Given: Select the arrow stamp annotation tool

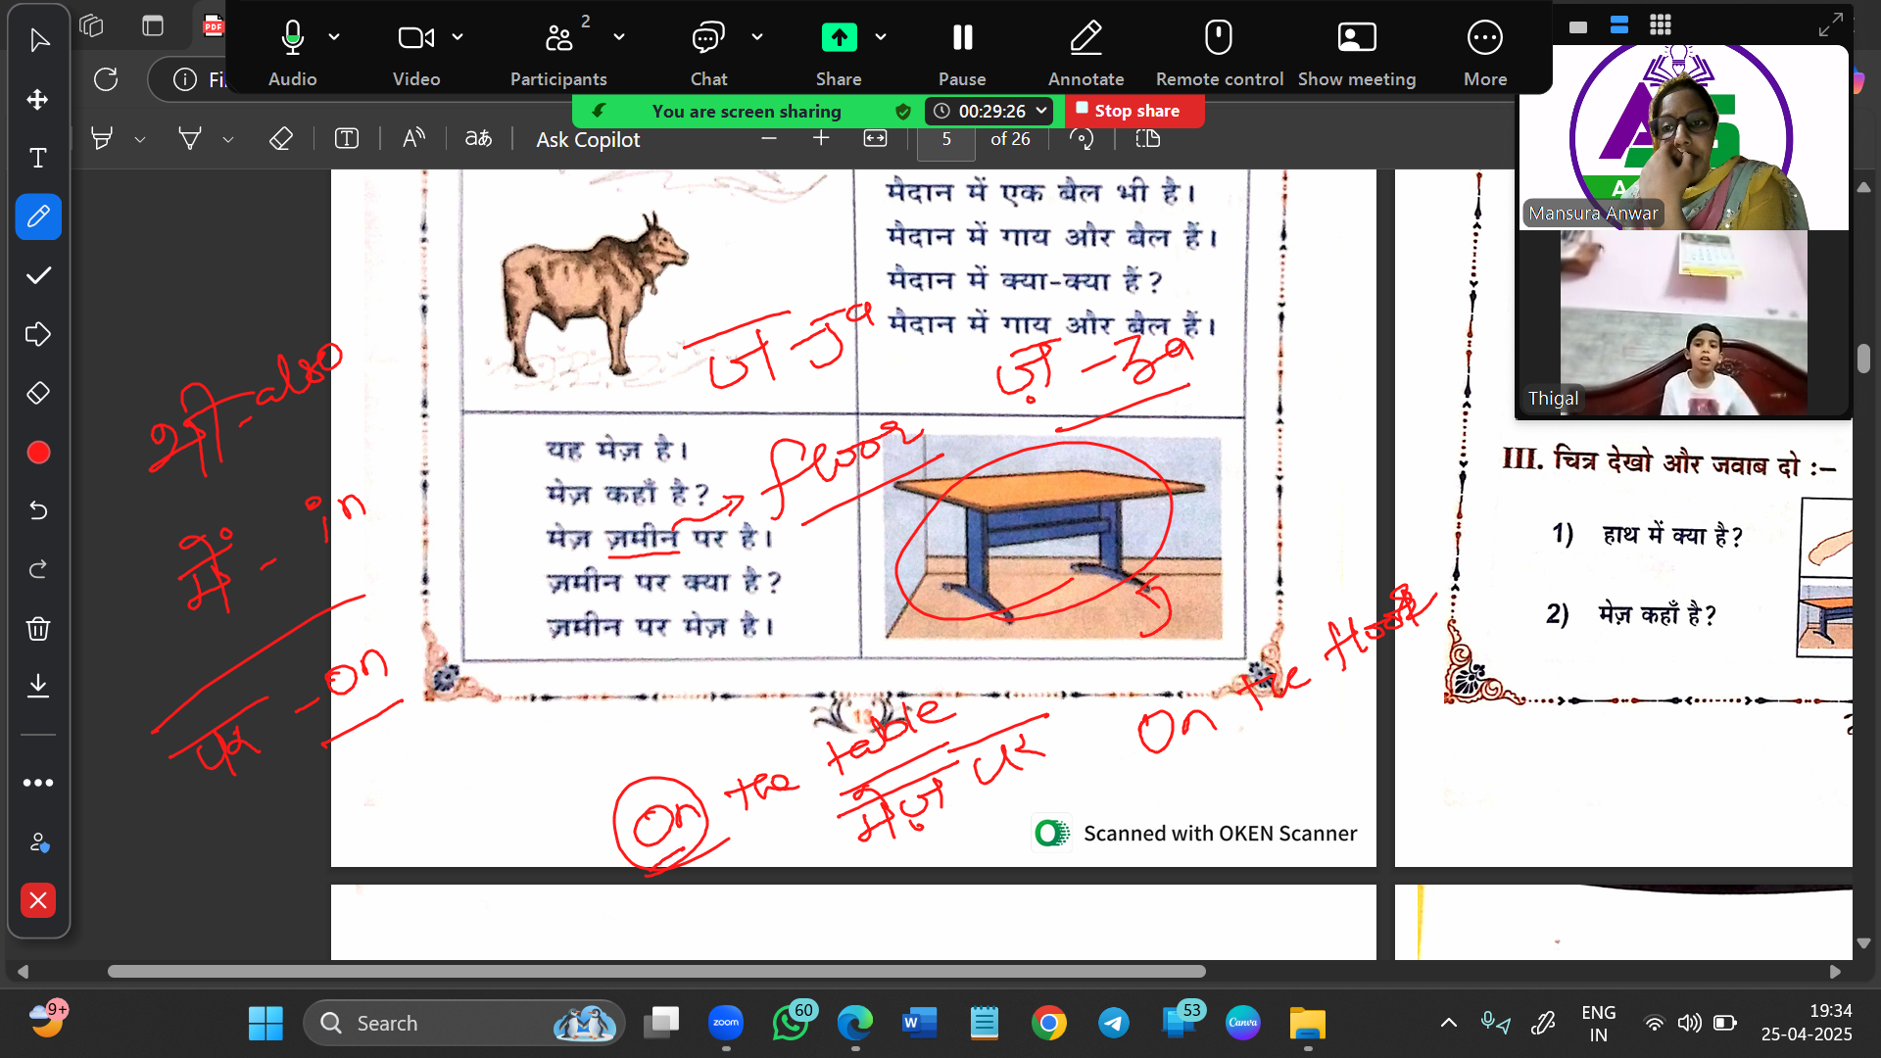Looking at the screenshot, I should coord(38,334).
